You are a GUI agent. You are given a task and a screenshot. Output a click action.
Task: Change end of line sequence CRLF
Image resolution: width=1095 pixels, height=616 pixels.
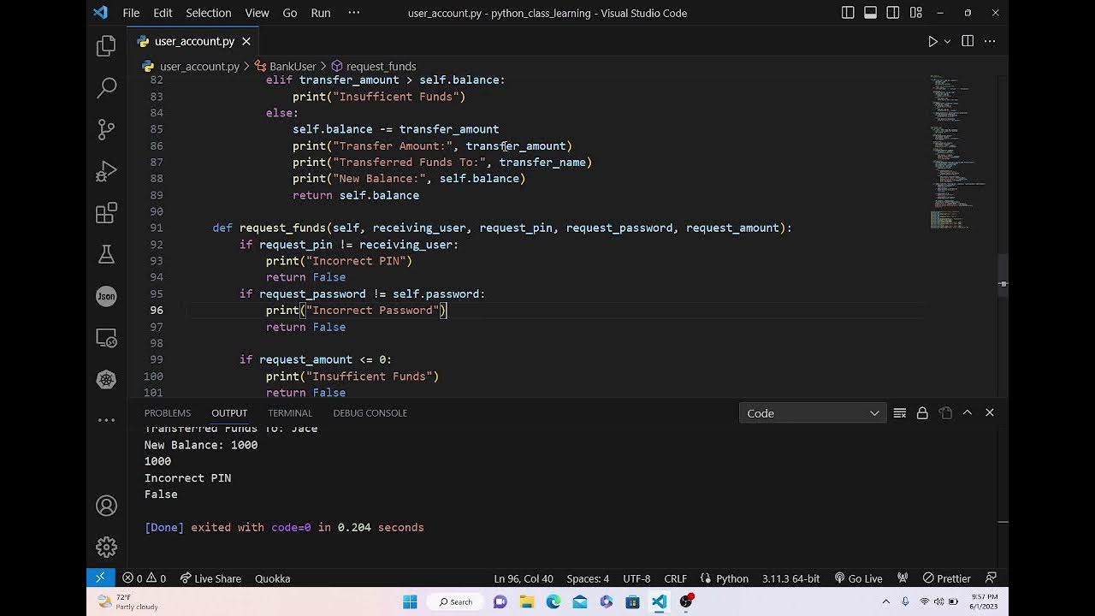click(x=675, y=578)
